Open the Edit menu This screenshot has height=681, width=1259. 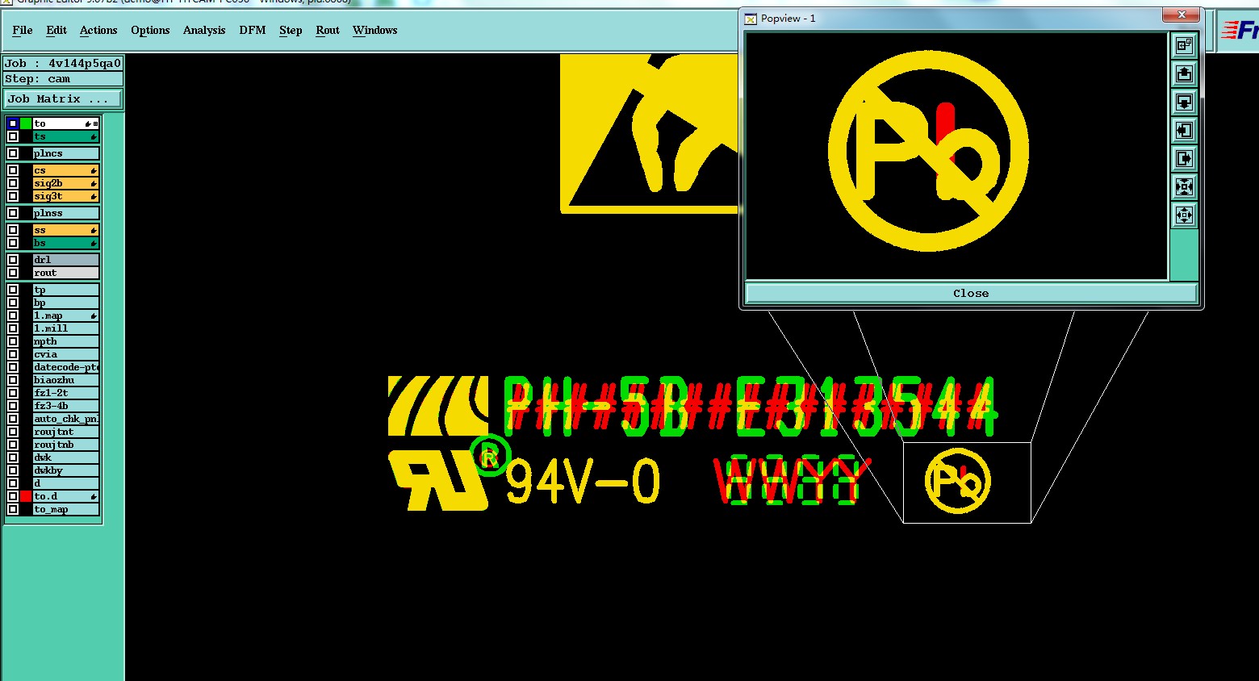[x=56, y=30]
